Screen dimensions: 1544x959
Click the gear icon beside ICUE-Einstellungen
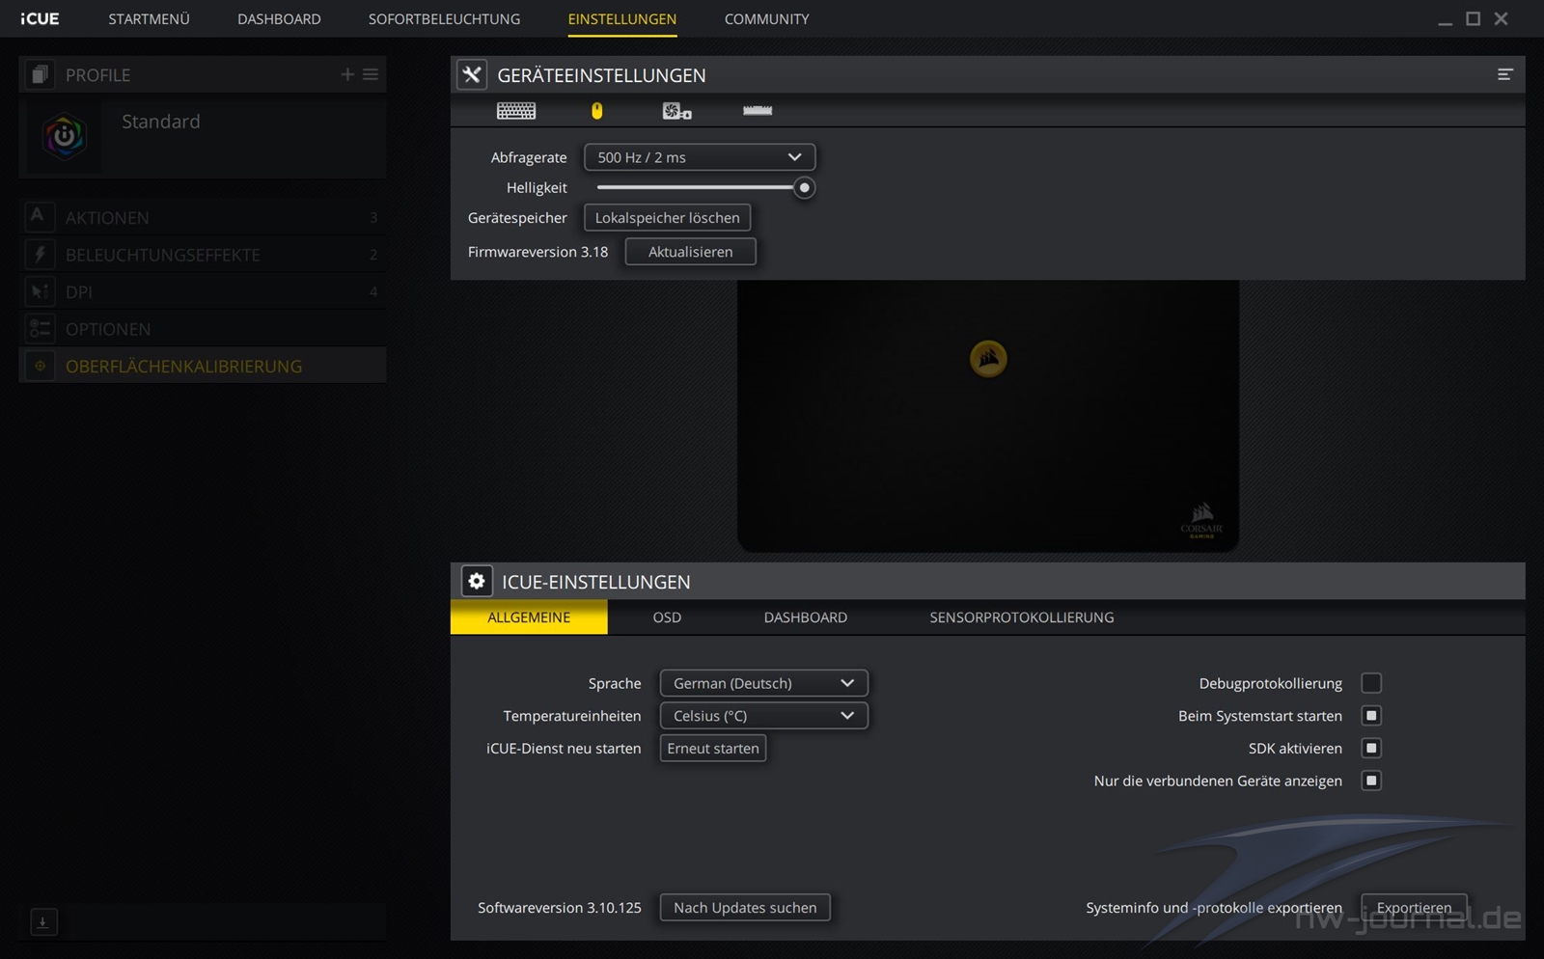pyautogui.click(x=476, y=581)
